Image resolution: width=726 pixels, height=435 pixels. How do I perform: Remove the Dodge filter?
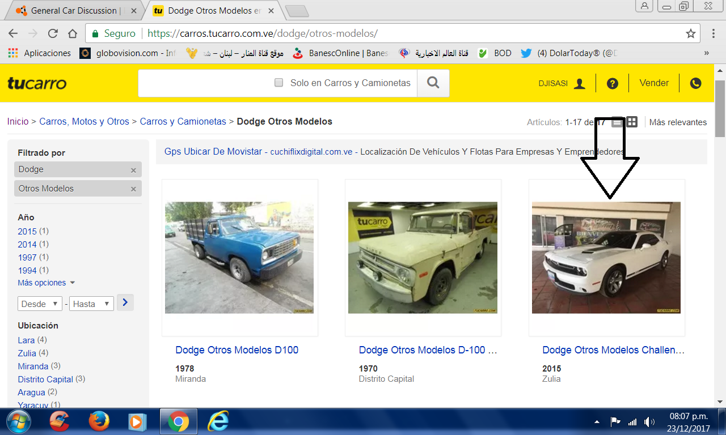(x=133, y=170)
